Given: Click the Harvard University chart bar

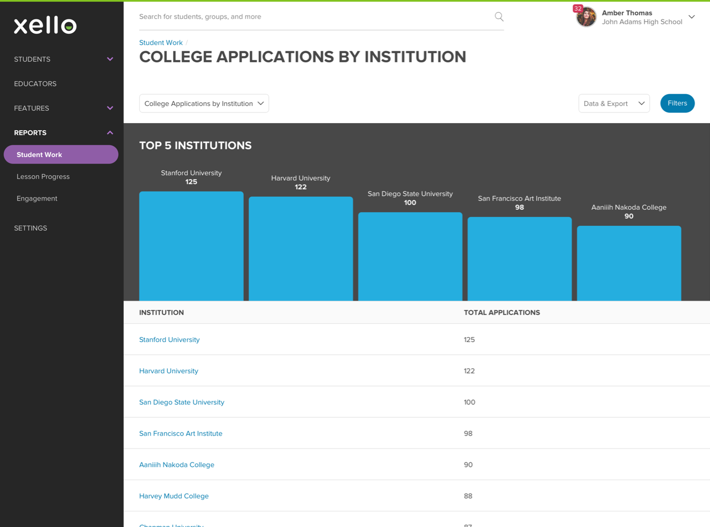Looking at the screenshot, I should (301, 248).
